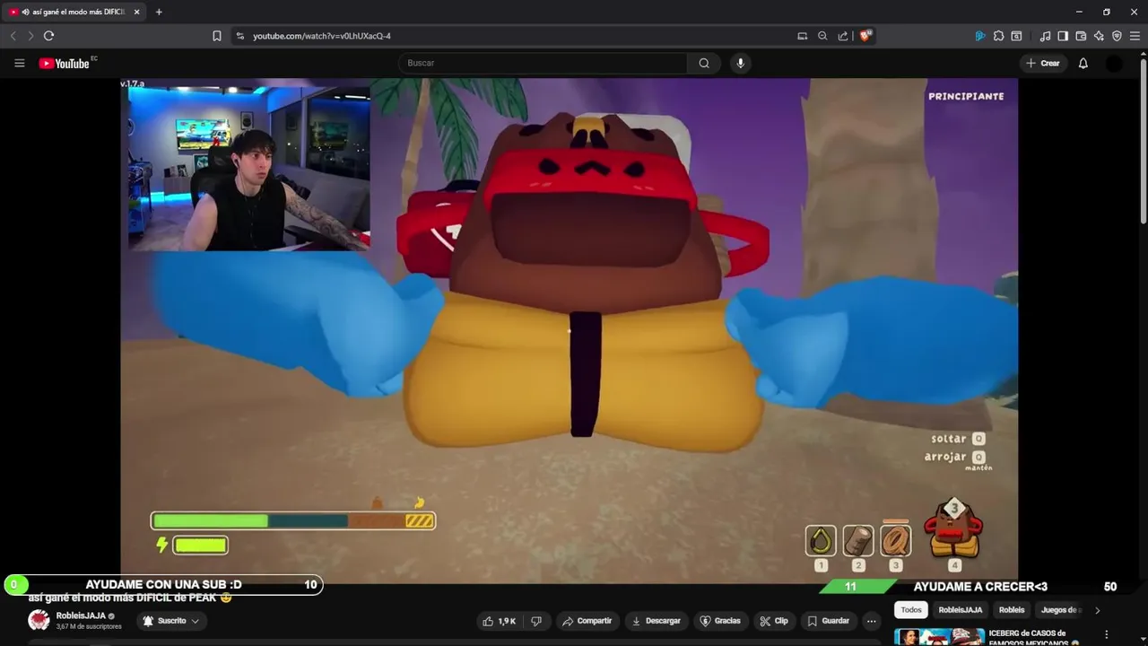Select the Todos filter chip

[x=911, y=610]
